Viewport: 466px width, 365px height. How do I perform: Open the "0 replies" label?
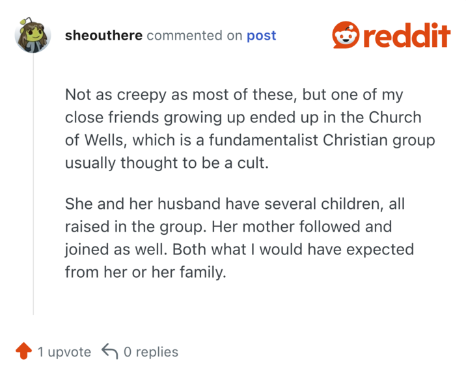pyautogui.click(x=150, y=352)
